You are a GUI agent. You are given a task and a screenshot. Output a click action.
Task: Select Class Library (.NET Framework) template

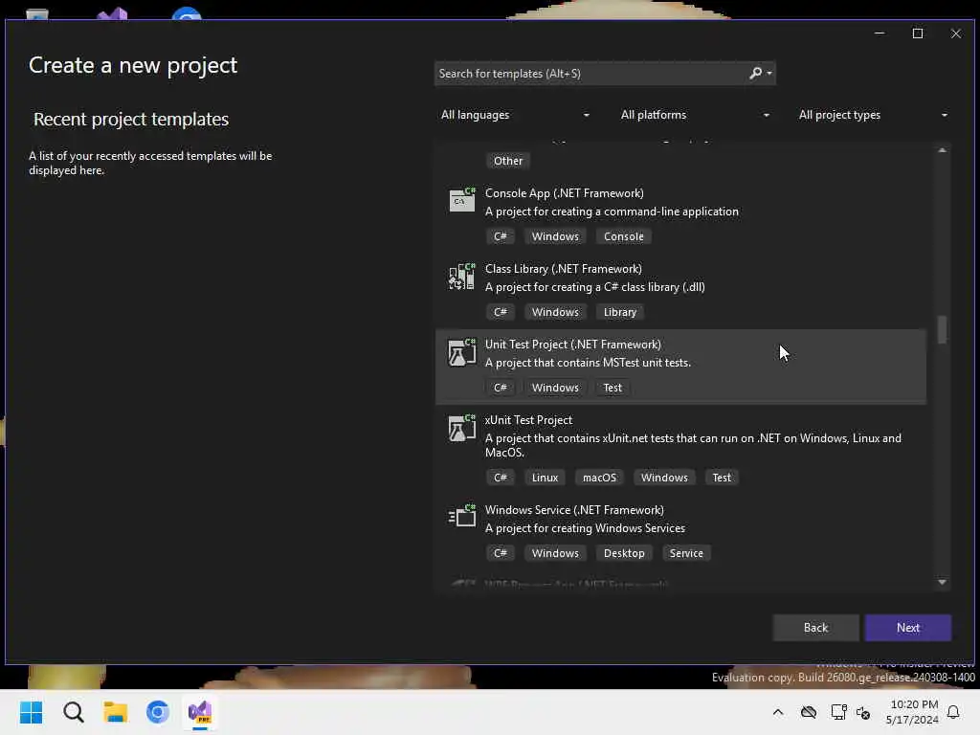tap(680, 291)
